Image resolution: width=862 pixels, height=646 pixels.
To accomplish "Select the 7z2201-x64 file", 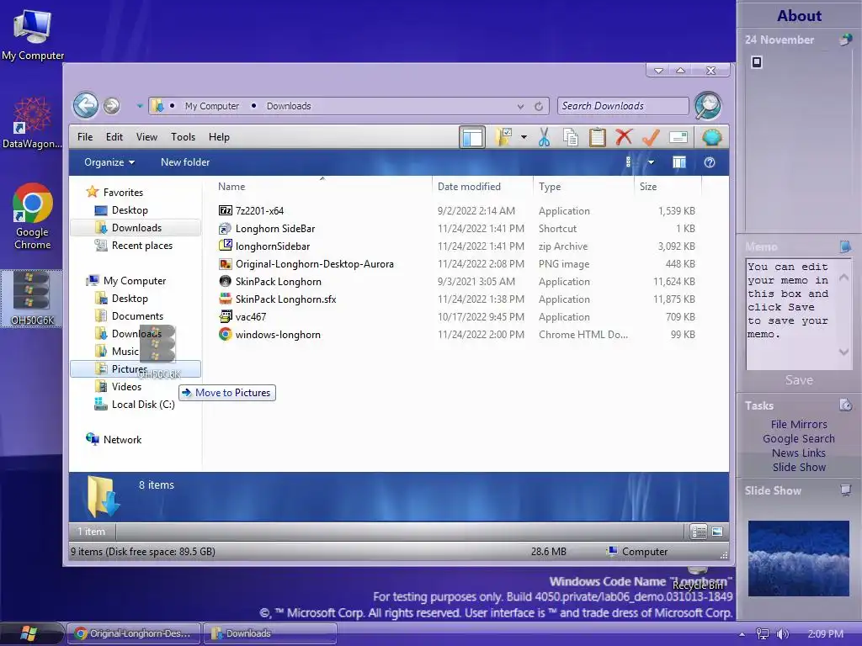I will point(259,211).
